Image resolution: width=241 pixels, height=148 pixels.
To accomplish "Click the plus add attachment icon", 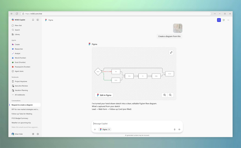I will pyautogui.click(x=95, y=129).
